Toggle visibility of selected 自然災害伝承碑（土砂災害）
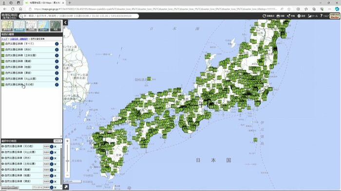The height and width of the screenshot is (191, 341). [x=3, y=164]
